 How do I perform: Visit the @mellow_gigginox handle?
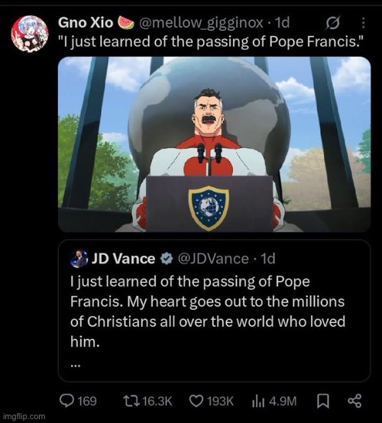[x=201, y=23]
